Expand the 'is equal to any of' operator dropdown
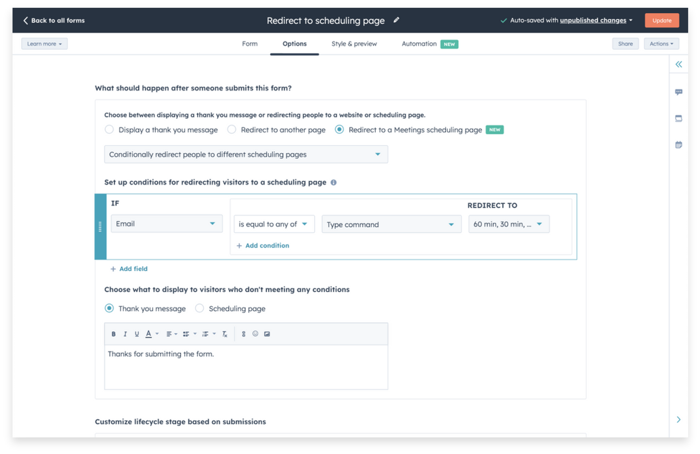 (x=274, y=224)
